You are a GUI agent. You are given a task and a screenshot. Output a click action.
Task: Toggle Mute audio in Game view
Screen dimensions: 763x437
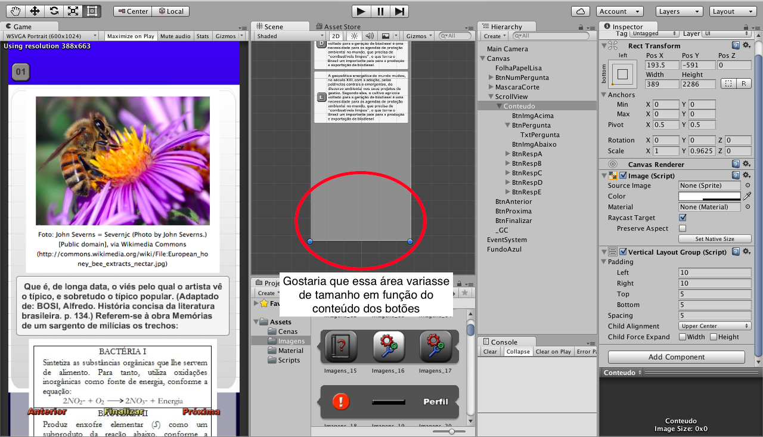click(176, 36)
